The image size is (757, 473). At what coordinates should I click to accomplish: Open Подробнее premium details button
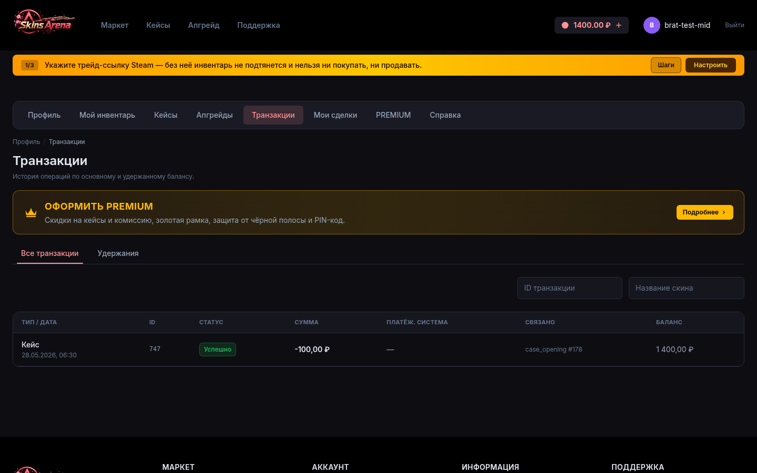[704, 212]
